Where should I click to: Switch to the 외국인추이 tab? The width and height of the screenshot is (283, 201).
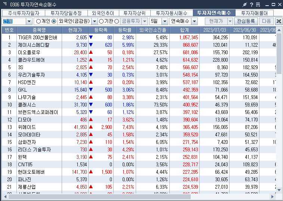coord(103,13)
